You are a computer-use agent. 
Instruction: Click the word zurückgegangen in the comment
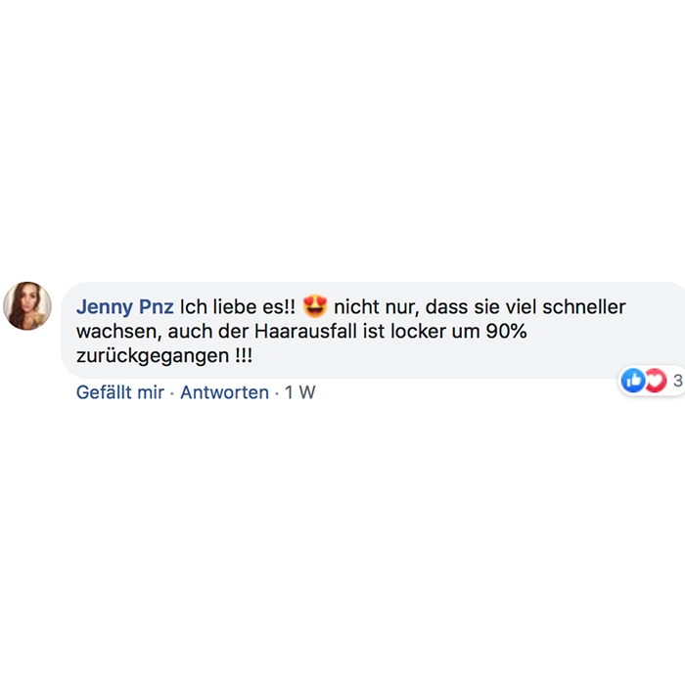coord(153,355)
